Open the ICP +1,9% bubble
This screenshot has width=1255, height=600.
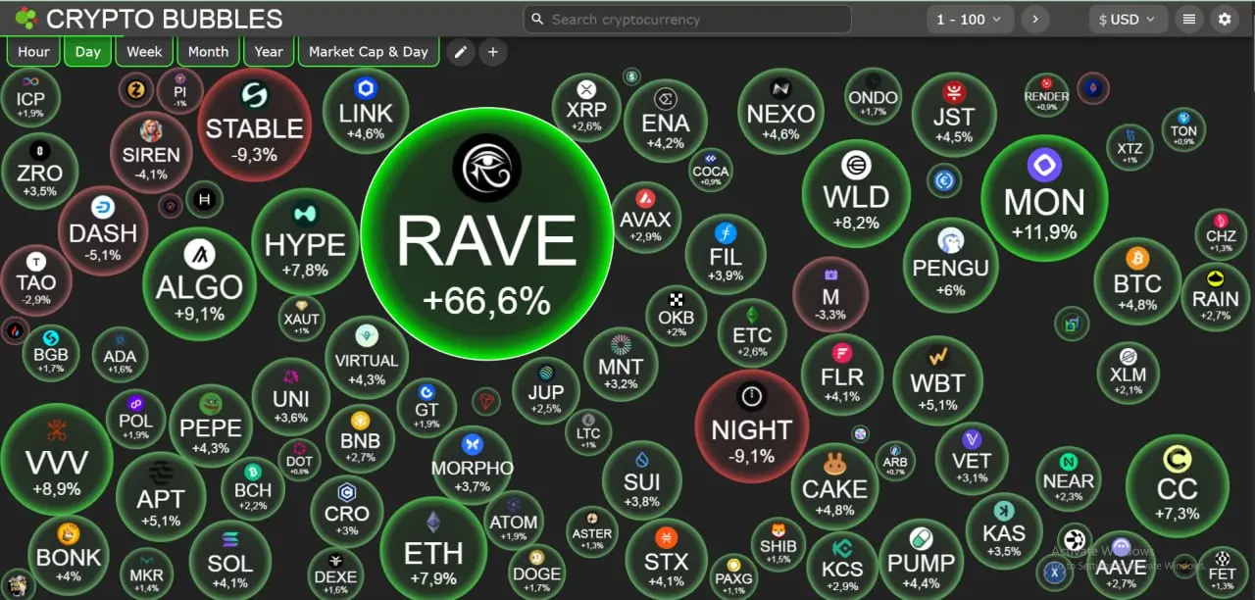click(30, 96)
